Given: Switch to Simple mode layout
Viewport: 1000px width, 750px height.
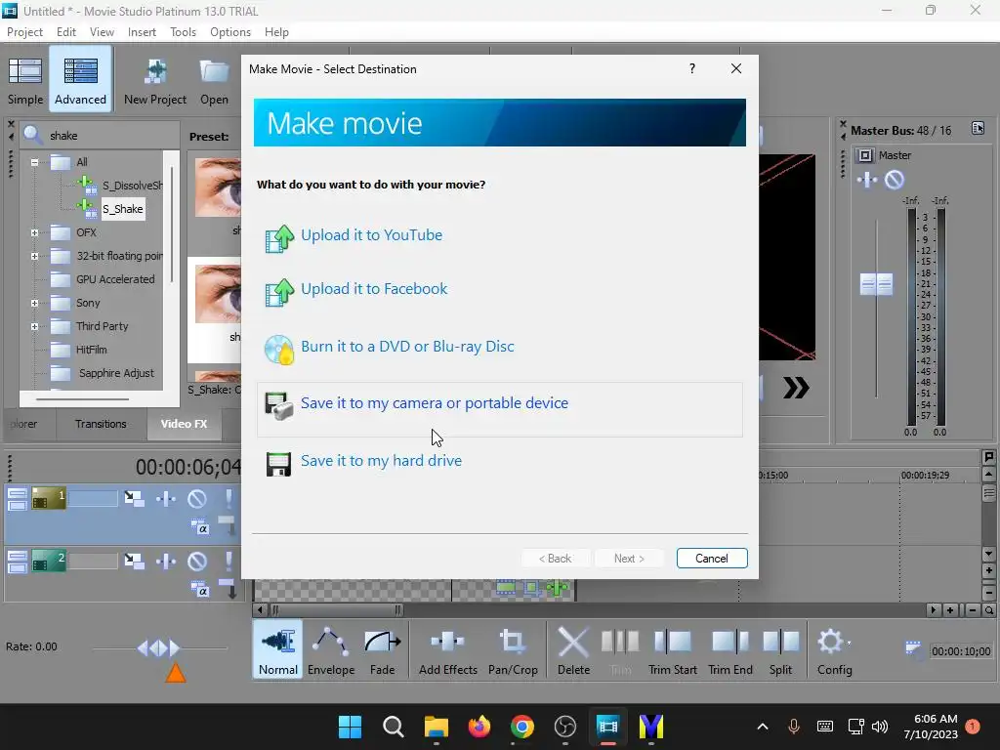Looking at the screenshot, I should [x=24, y=80].
